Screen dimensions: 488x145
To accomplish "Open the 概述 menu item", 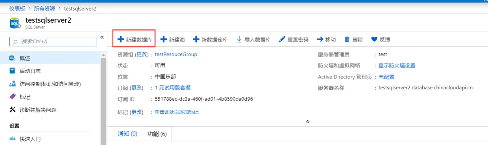I will (x=50, y=58).
